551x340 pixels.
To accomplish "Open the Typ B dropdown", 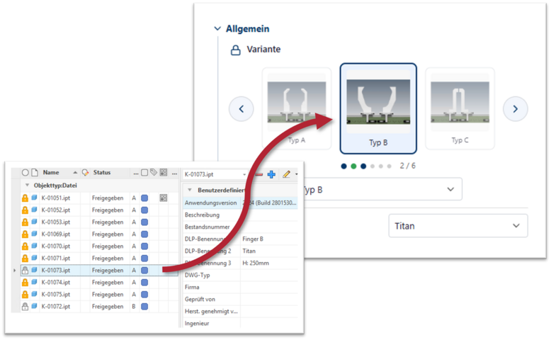I will tap(382, 189).
